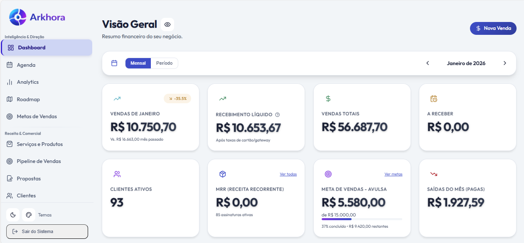The image size is (524, 243).
Task: Select Analytics from the sidebar
Action: pos(28,82)
